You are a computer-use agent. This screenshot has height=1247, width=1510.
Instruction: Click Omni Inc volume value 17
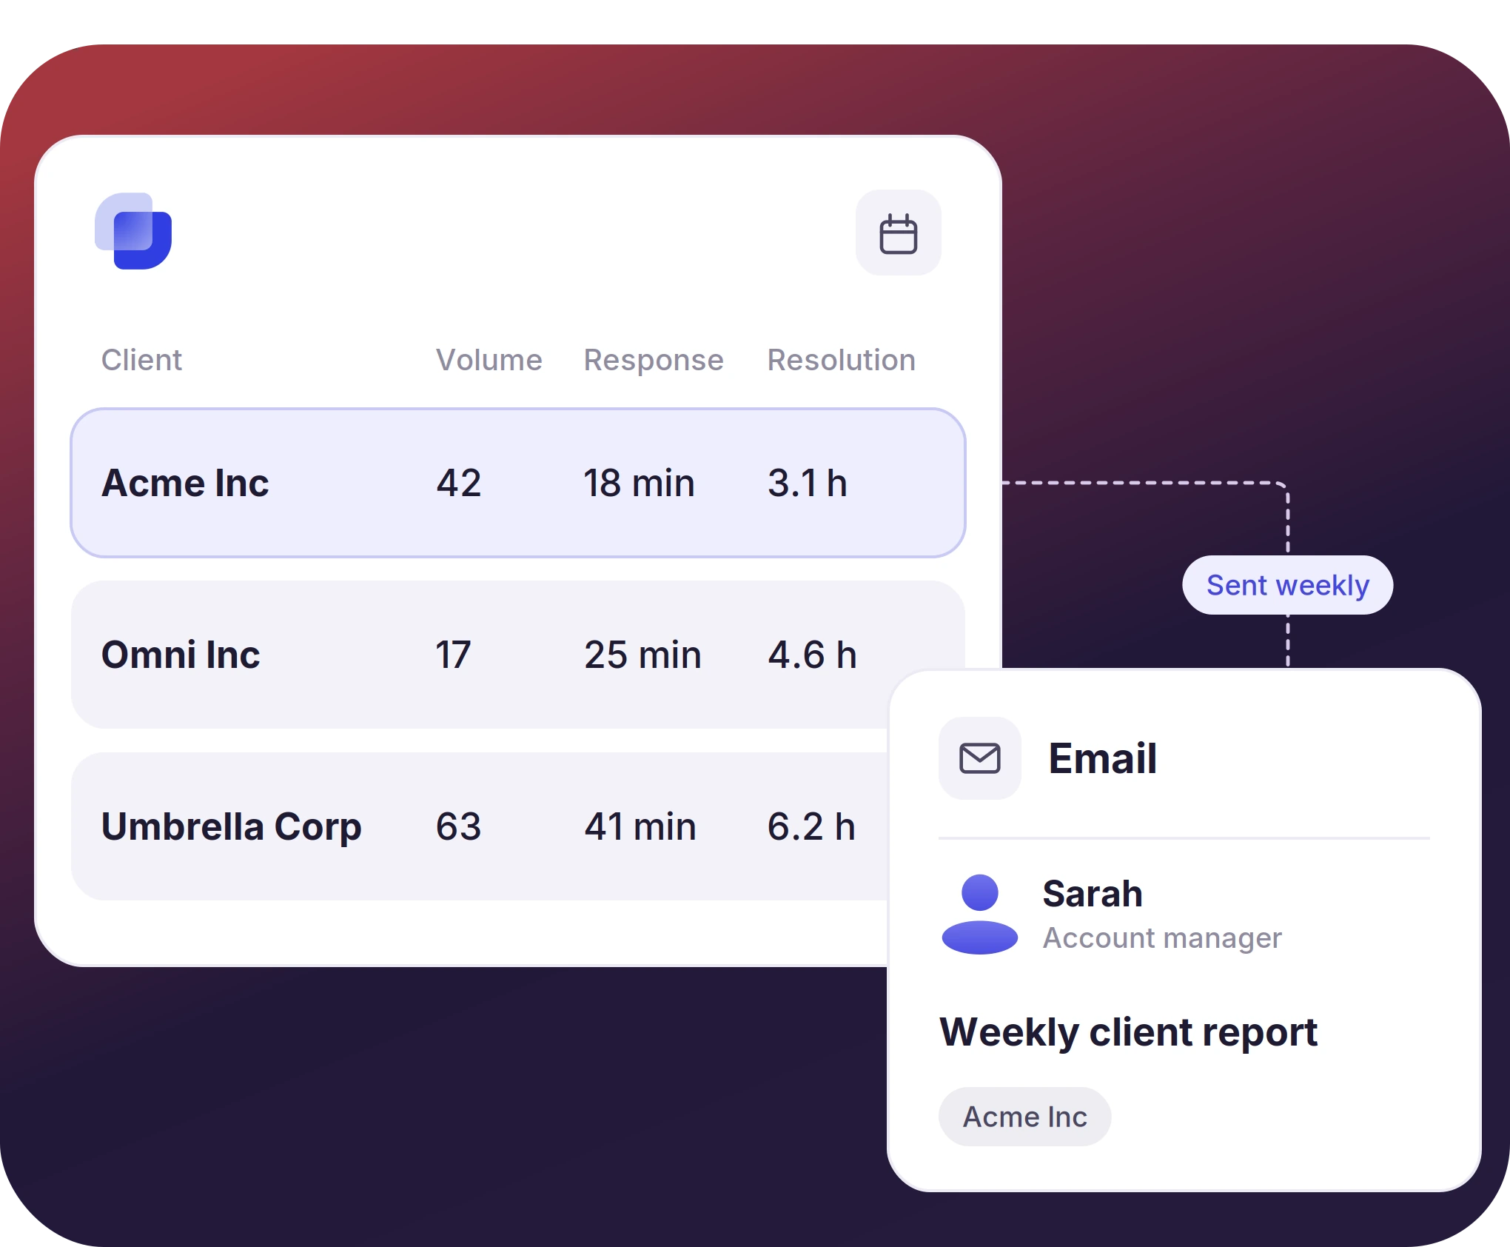(453, 655)
